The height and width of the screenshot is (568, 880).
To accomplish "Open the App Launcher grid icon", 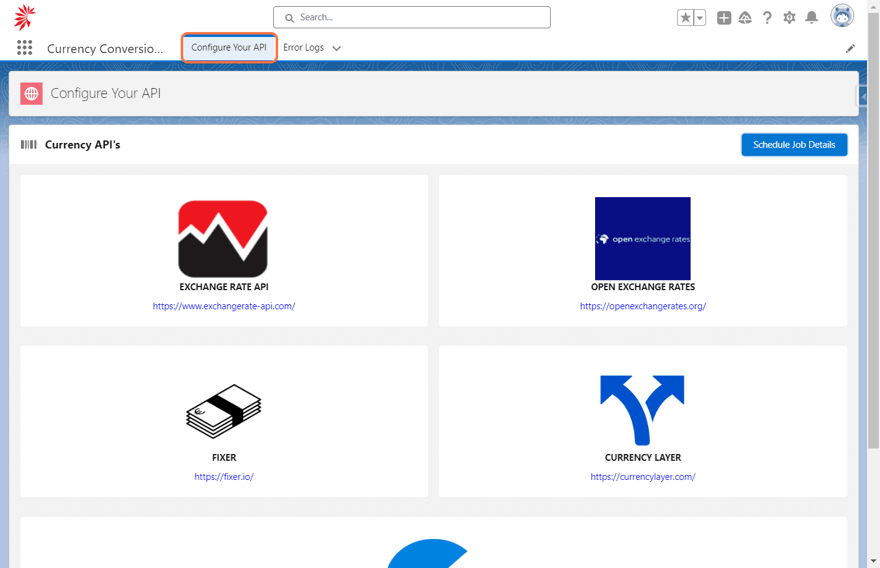I will pos(25,48).
